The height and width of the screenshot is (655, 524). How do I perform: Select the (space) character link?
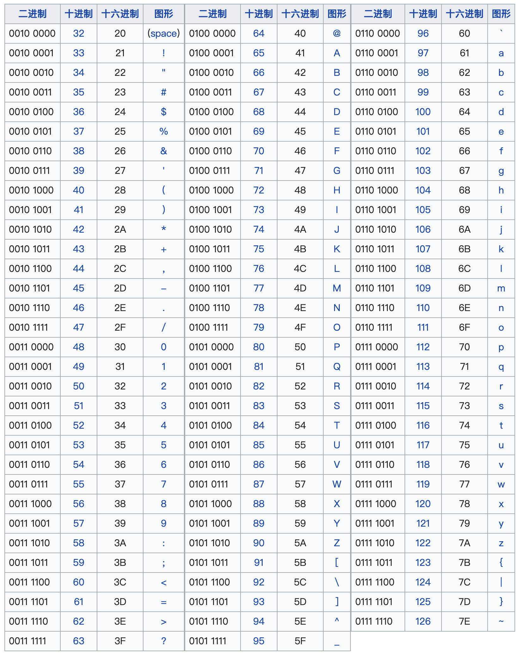163,33
